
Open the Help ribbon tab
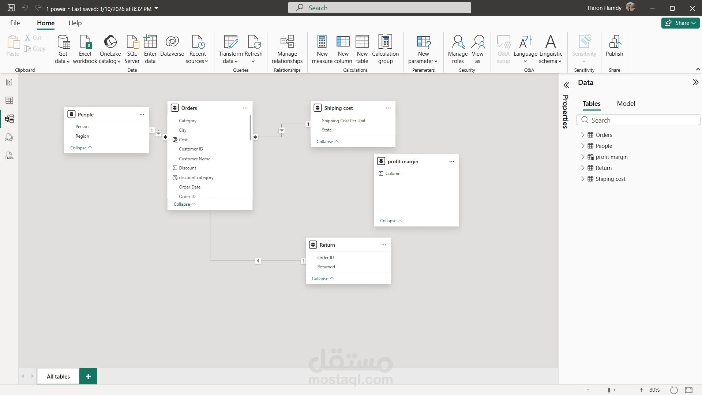point(75,23)
